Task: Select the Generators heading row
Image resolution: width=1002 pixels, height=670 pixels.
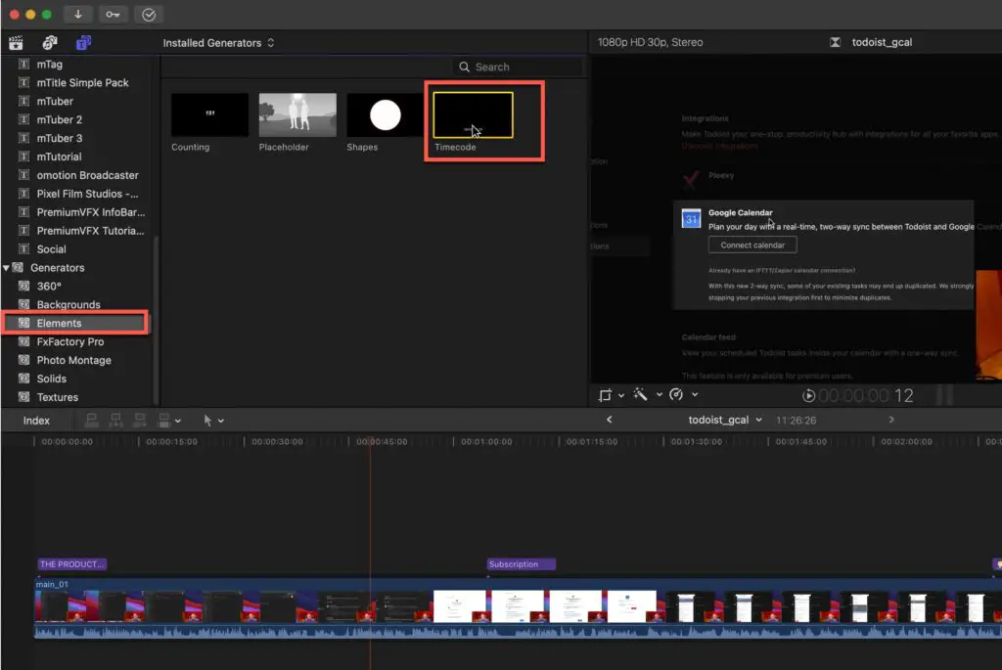Action: pos(58,268)
